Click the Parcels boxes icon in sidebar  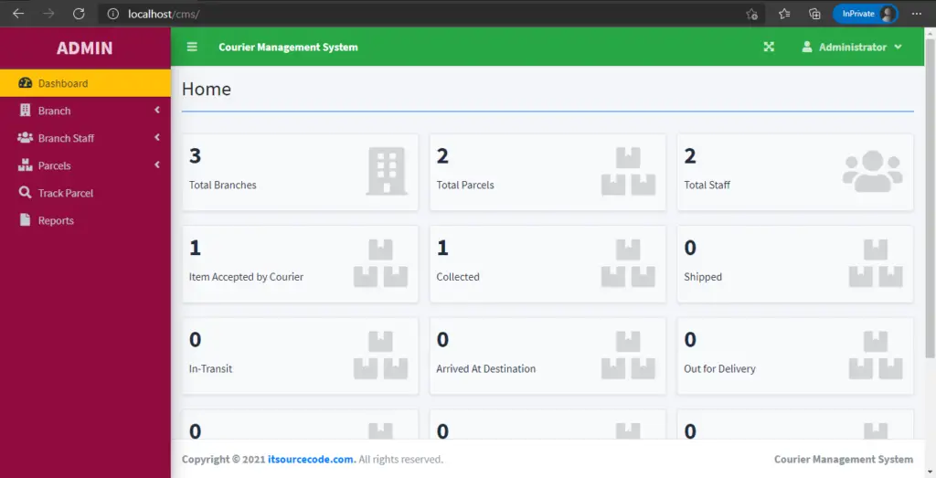point(25,165)
